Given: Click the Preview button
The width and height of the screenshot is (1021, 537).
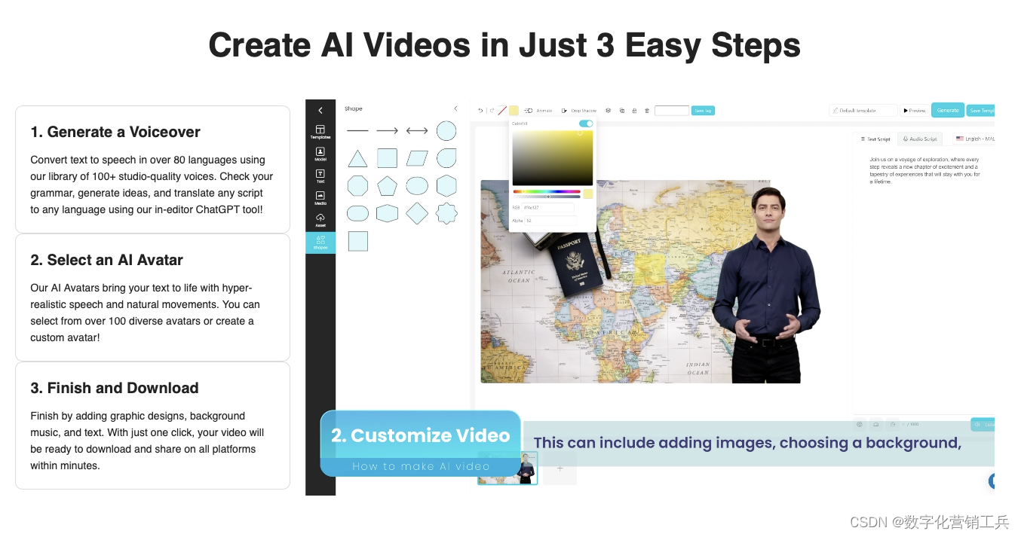Looking at the screenshot, I should [914, 111].
